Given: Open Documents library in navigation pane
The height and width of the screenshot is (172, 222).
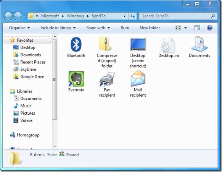Looking at the screenshot, I should (31, 99).
